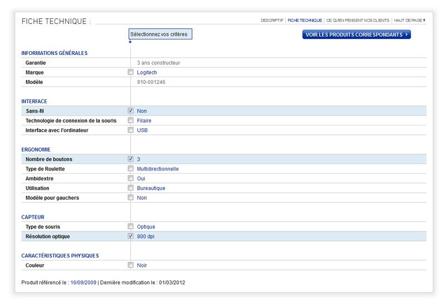
Task: Check the Modèle pour gauchers Non checkbox
Action: pos(131,198)
